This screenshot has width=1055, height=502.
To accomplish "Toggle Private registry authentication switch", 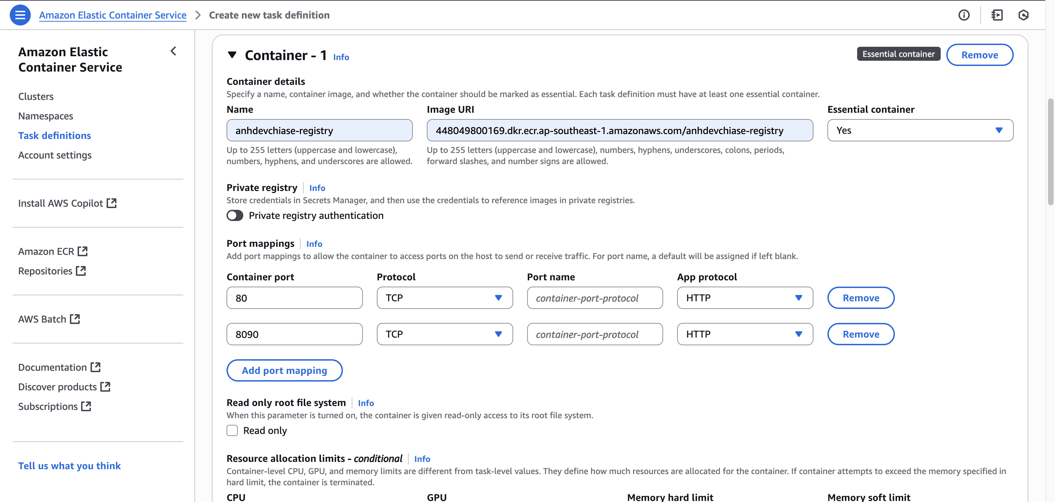I will 235,216.
